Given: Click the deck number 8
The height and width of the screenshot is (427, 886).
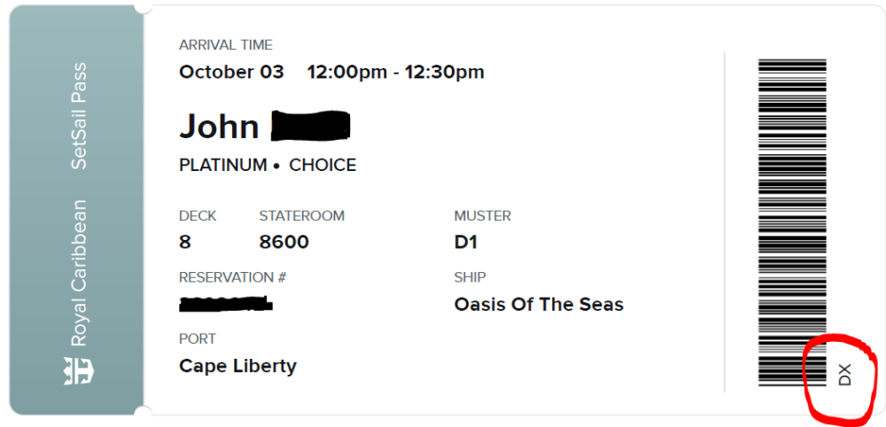Looking at the screenshot, I should 185,242.
